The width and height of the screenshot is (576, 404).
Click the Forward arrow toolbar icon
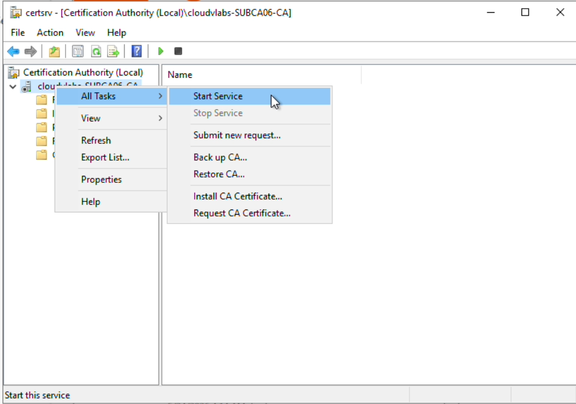(x=31, y=52)
